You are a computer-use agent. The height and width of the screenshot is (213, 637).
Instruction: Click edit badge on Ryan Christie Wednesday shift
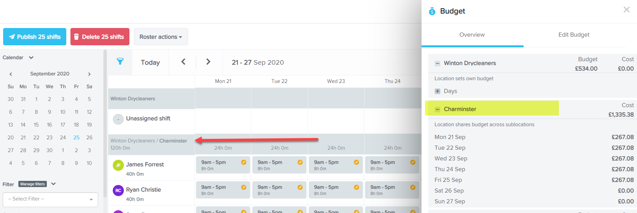click(356, 187)
